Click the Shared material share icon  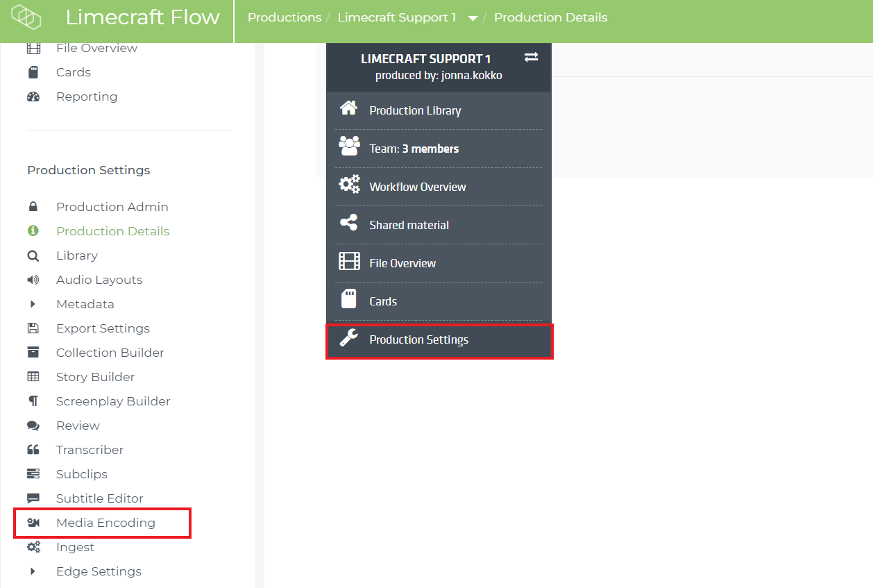(x=348, y=223)
